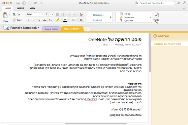Screen dimensions: 188x125
Task: Click the notebook sync icon
Action: tap(6, 28)
